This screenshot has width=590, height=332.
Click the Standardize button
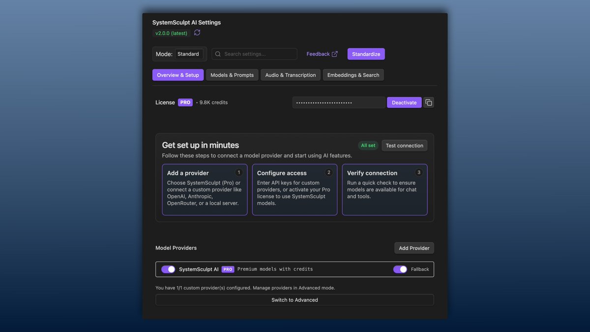point(366,54)
